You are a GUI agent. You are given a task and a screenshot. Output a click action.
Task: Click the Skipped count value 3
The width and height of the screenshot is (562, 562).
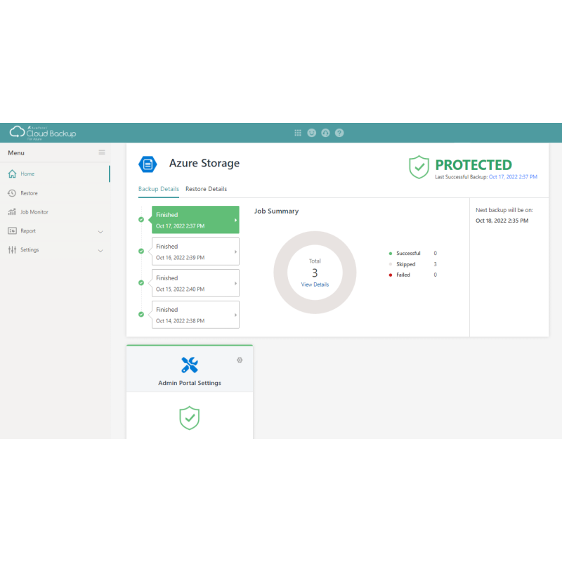pos(435,264)
